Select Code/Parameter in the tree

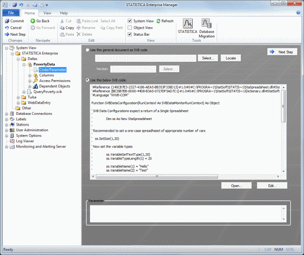(53, 70)
